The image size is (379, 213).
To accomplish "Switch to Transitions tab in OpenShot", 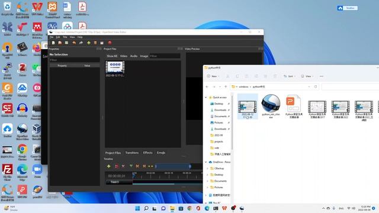I will pos(132,153).
